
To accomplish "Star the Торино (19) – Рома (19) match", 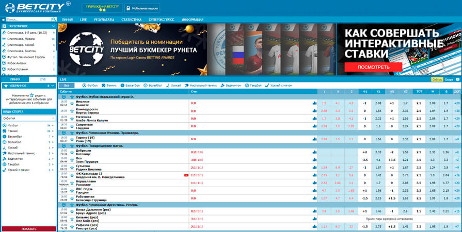I will click(x=72, y=139).
